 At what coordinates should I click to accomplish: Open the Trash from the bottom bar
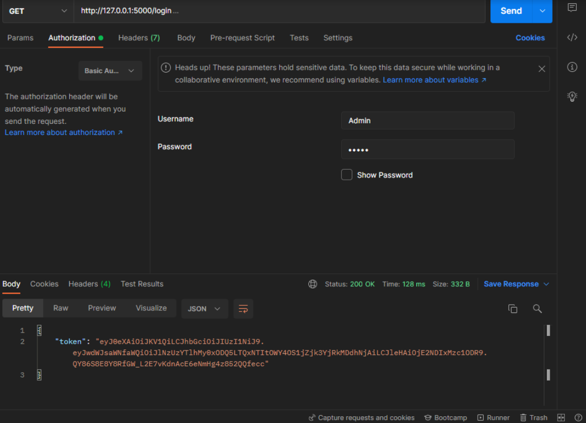tap(533, 417)
